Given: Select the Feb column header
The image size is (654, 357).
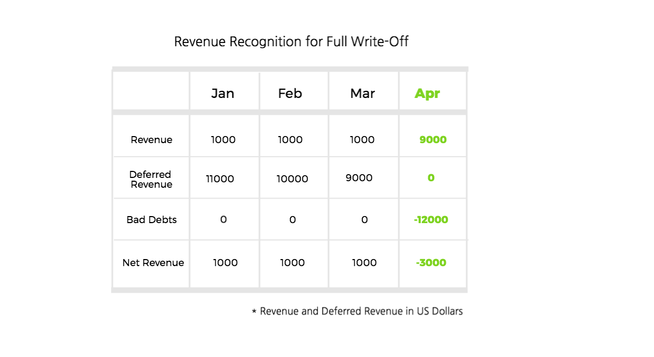Looking at the screenshot, I should 290,94.
